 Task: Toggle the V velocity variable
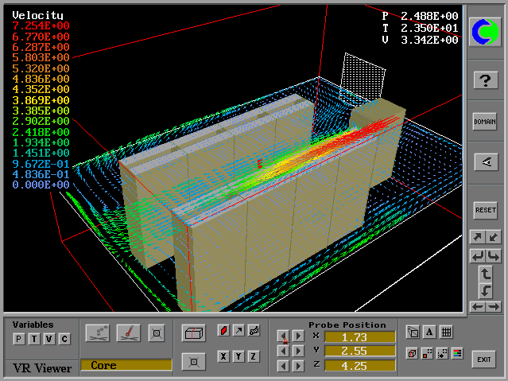[49, 340]
